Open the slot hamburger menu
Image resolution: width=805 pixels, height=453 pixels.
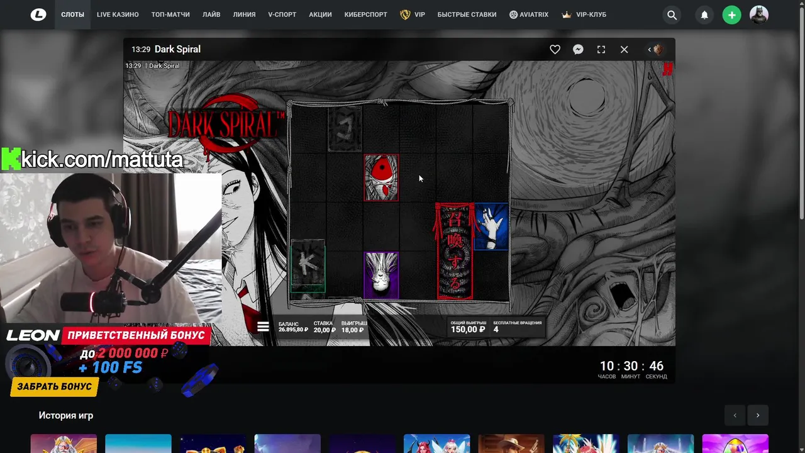[263, 326]
